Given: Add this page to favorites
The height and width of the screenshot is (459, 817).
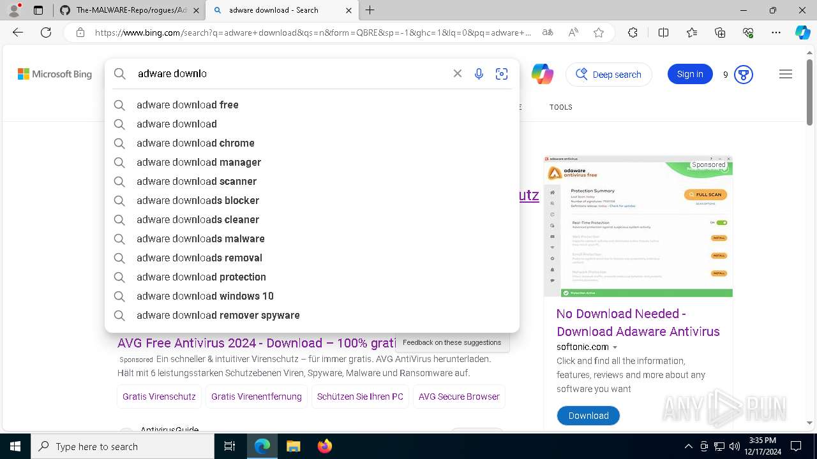Looking at the screenshot, I should pyautogui.click(x=599, y=33).
